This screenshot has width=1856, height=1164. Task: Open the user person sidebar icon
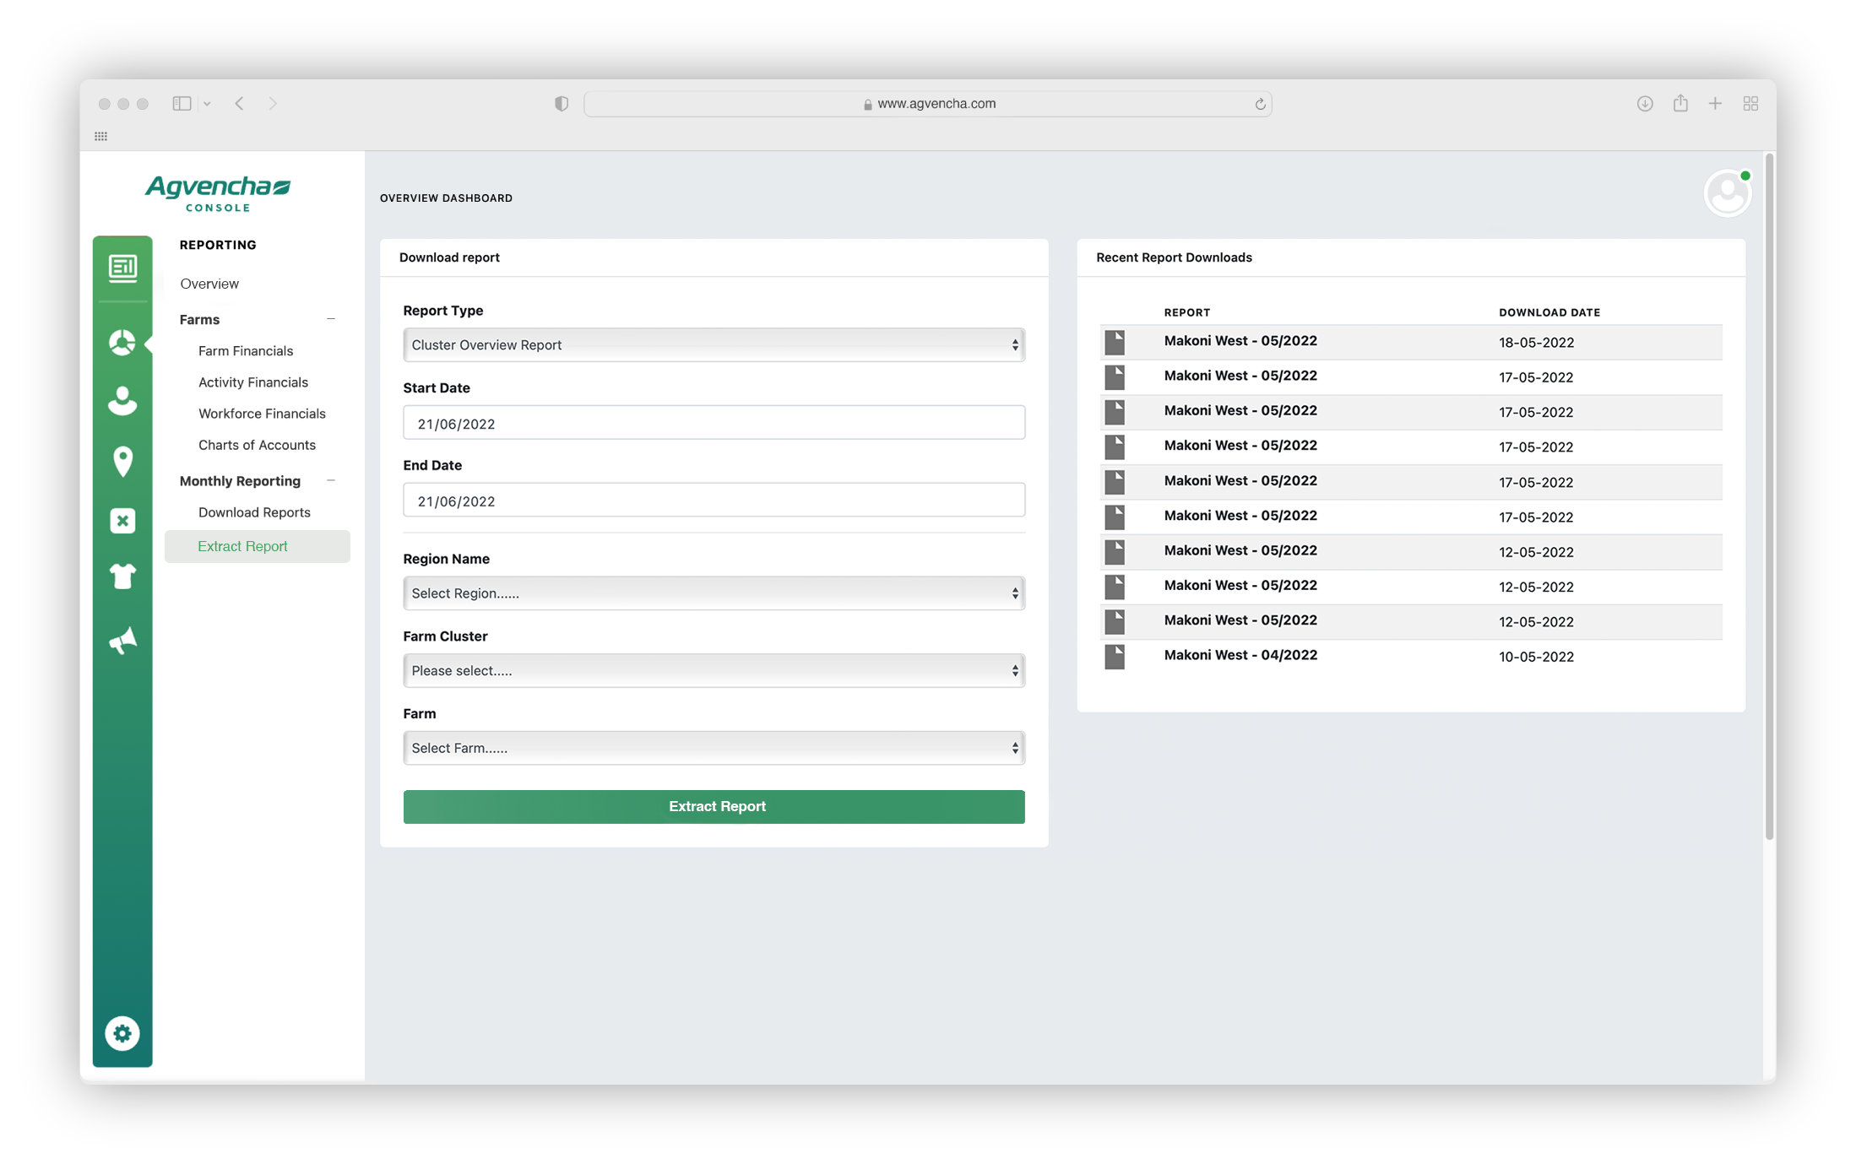(122, 401)
